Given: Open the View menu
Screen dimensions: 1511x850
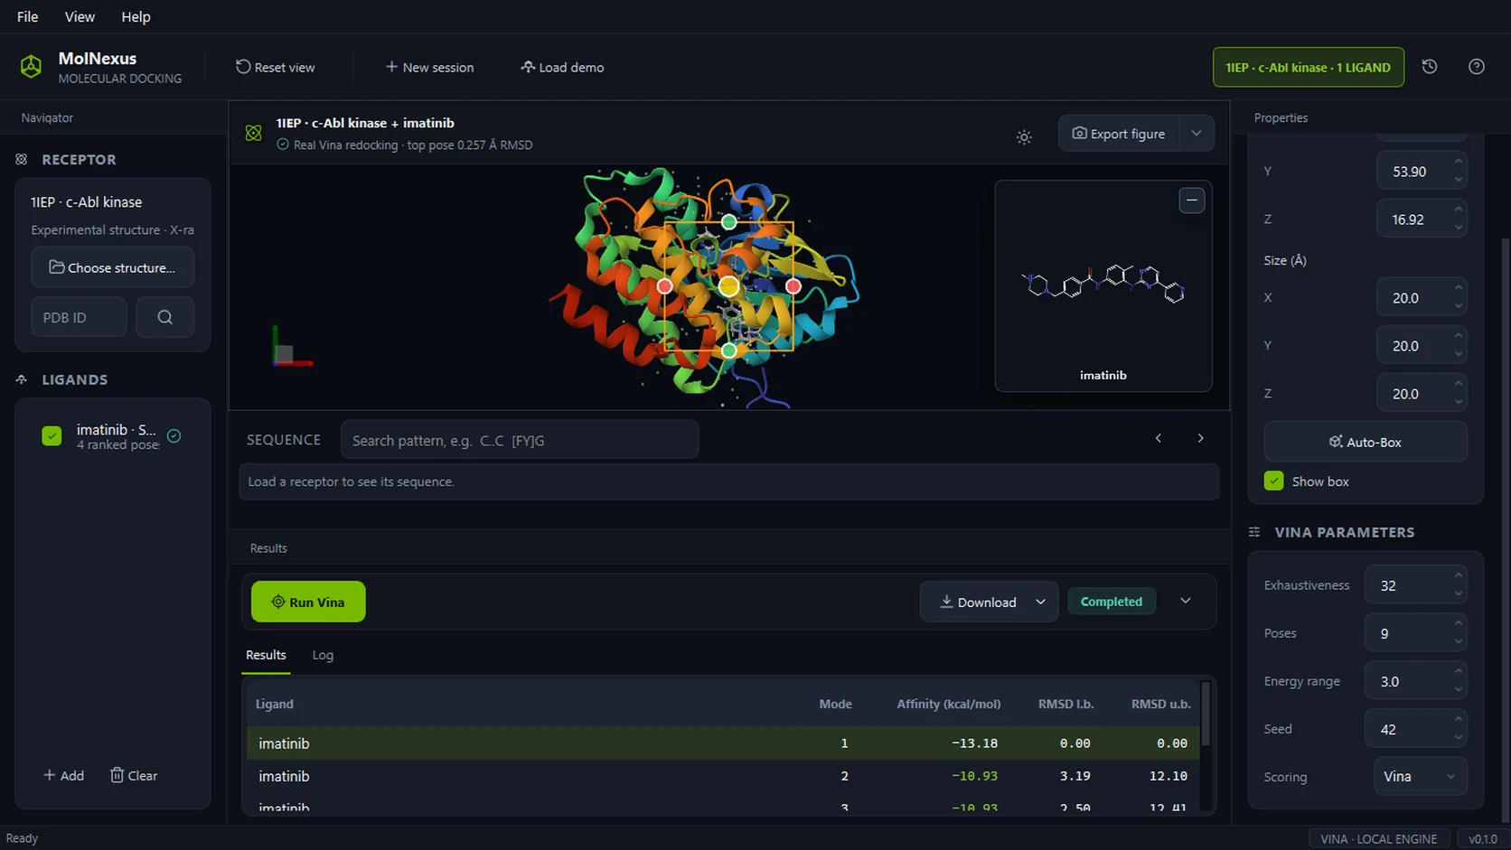Looking at the screenshot, I should pyautogui.click(x=80, y=16).
